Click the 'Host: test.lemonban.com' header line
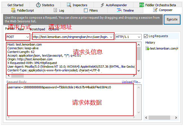184x126 pixels. (25, 44)
